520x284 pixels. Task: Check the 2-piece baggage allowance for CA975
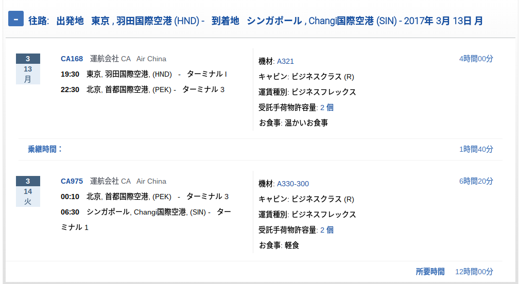(x=327, y=230)
